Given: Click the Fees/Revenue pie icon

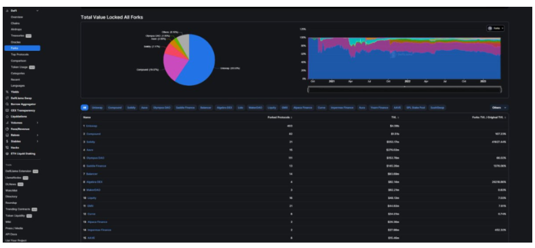Looking at the screenshot, I should tap(7, 129).
